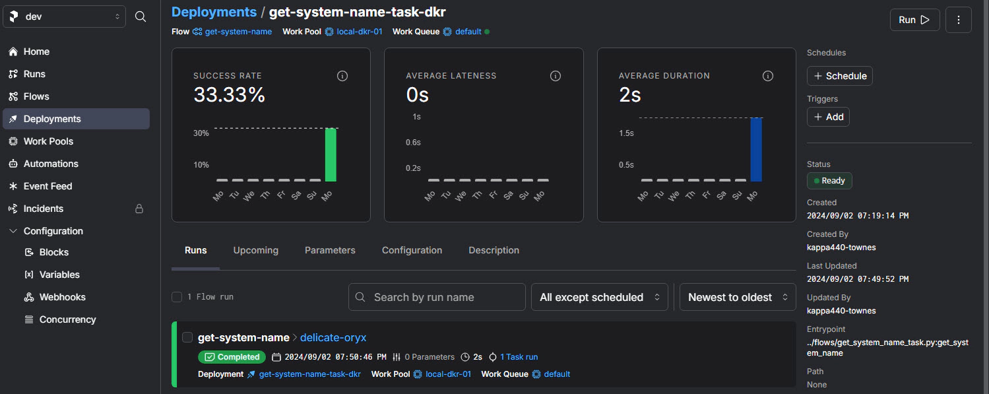The width and height of the screenshot is (989, 394).
Task: Click the info icon on Average Lateness card
Action: (x=556, y=76)
